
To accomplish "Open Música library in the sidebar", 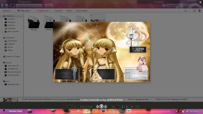I will point(10,47).
